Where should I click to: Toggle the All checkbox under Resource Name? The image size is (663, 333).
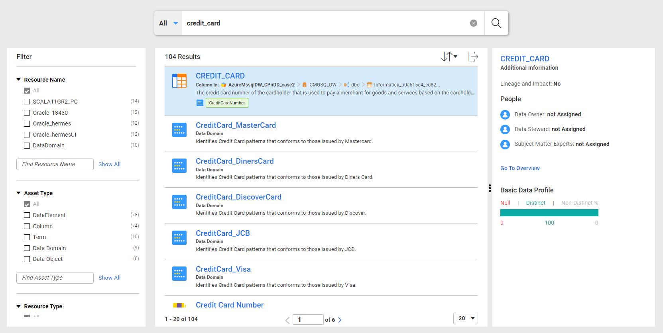[x=27, y=91]
